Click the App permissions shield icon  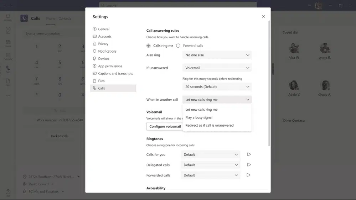coord(94,66)
